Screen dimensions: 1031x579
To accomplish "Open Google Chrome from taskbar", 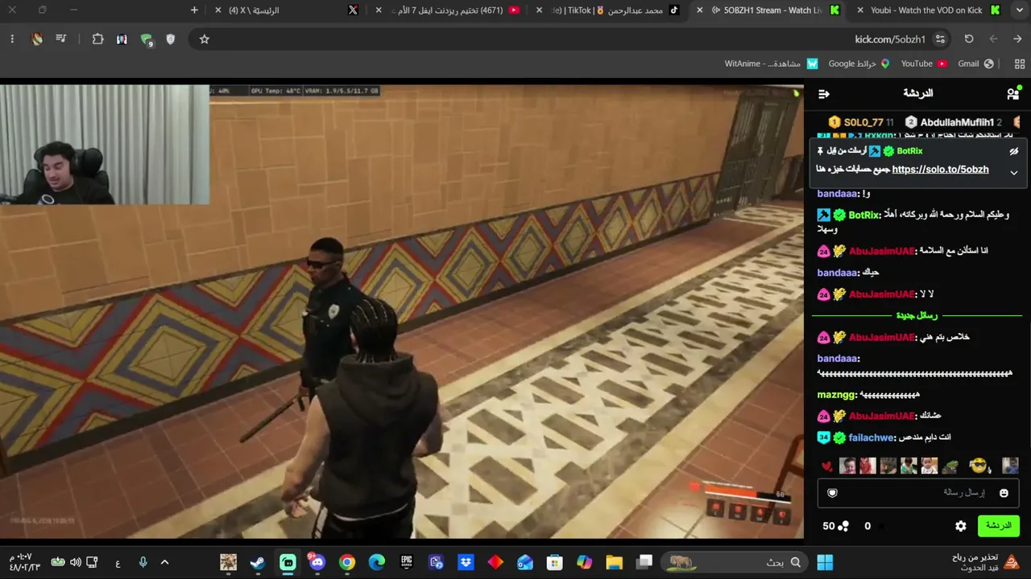I will pos(347,562).
